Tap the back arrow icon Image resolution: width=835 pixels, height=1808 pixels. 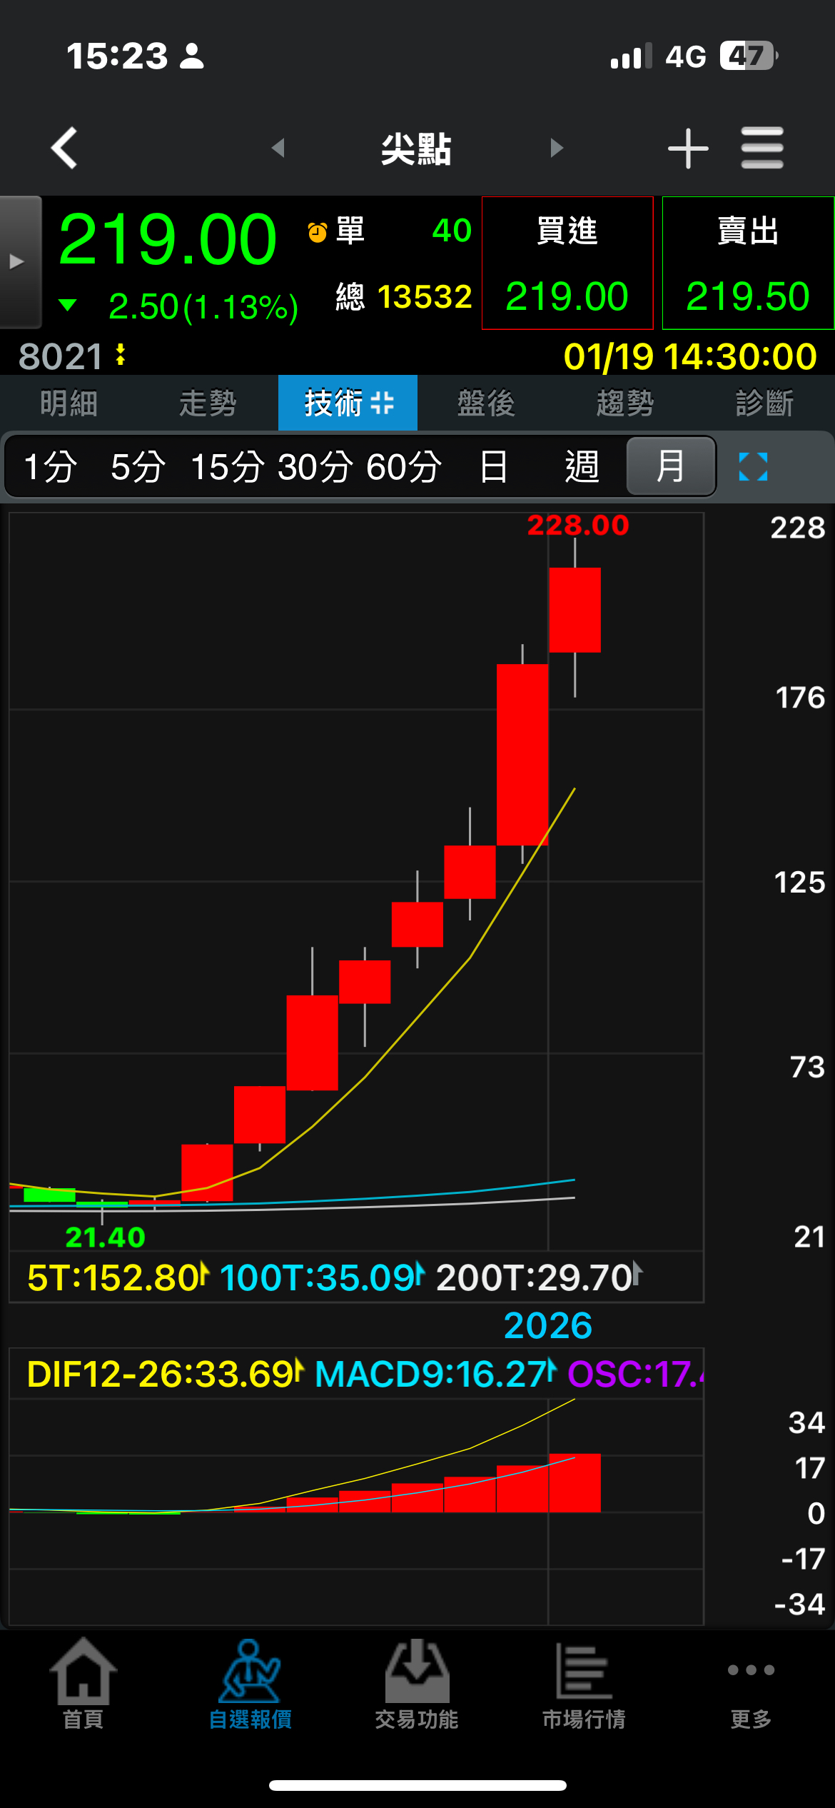click(64, 148)
